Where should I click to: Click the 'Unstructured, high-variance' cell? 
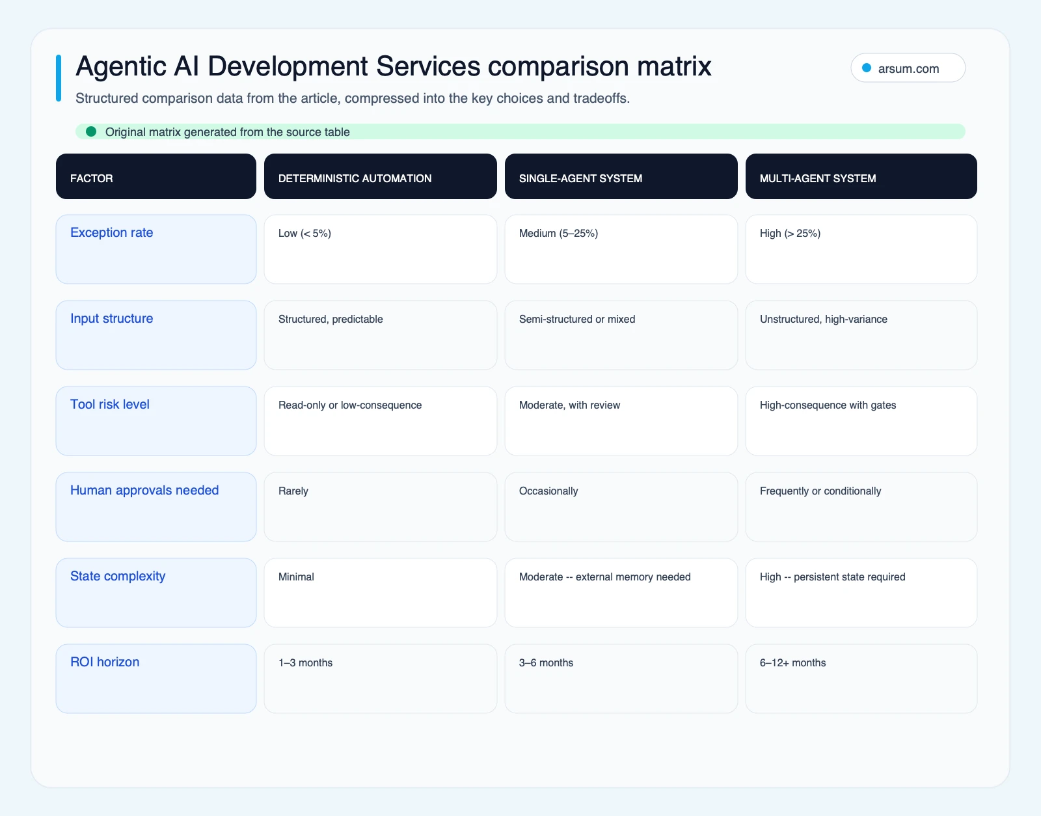861,335
